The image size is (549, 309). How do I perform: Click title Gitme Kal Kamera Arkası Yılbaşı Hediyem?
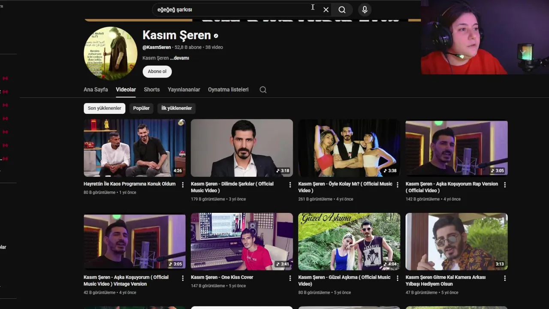coord(446,281)
